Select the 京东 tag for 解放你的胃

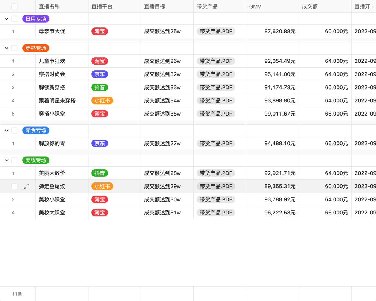coord(99,143)
